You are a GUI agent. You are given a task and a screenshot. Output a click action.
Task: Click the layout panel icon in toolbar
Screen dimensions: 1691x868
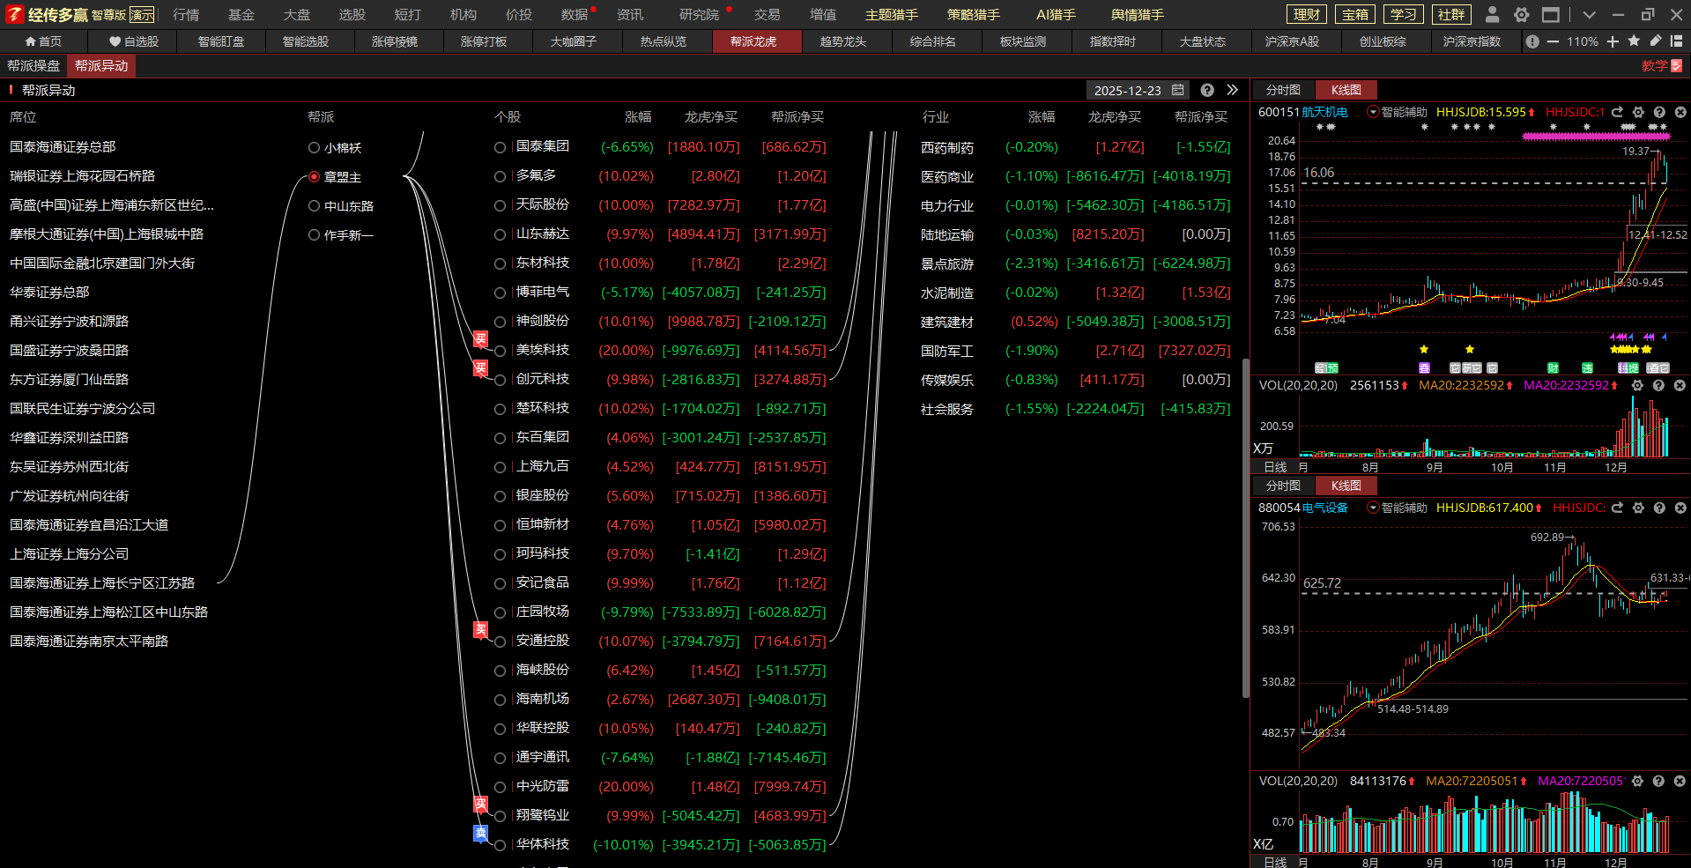point(1676,41)
